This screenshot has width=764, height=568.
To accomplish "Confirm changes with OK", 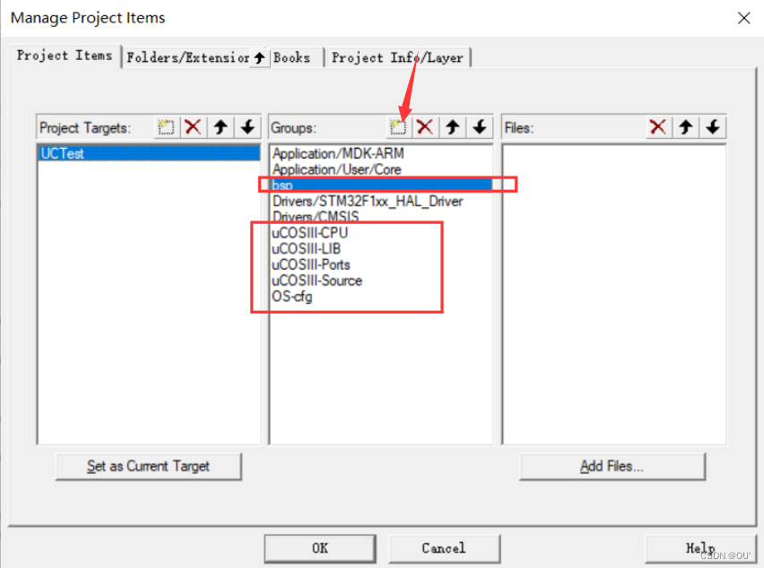I will 320,548.
